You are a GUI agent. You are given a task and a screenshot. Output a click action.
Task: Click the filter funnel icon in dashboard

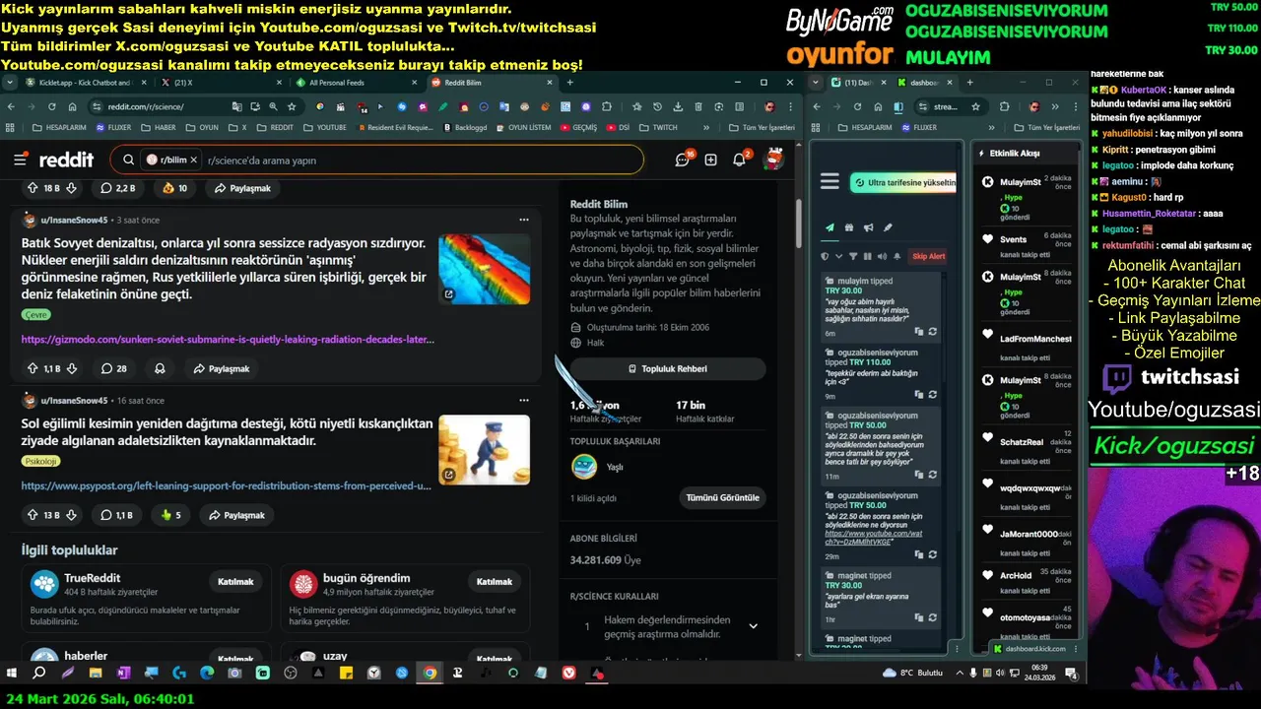pos(854,256)
